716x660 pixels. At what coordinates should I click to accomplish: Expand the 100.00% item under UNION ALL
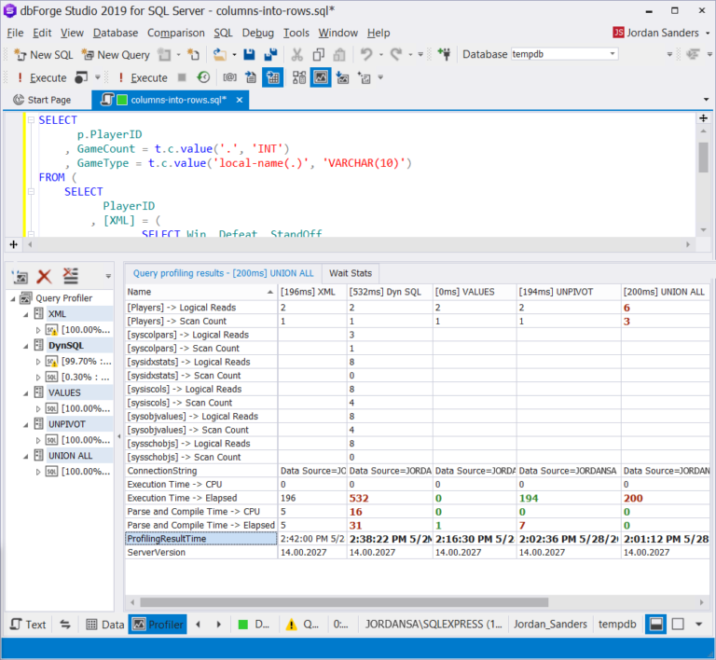tap(38, 472)
